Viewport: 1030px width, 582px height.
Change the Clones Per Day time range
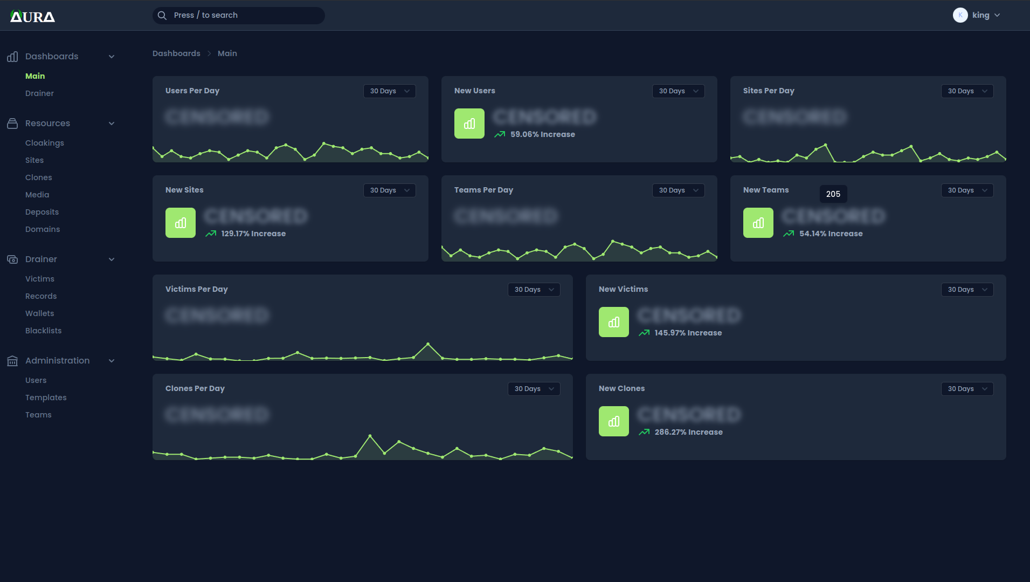coord(534,389)
